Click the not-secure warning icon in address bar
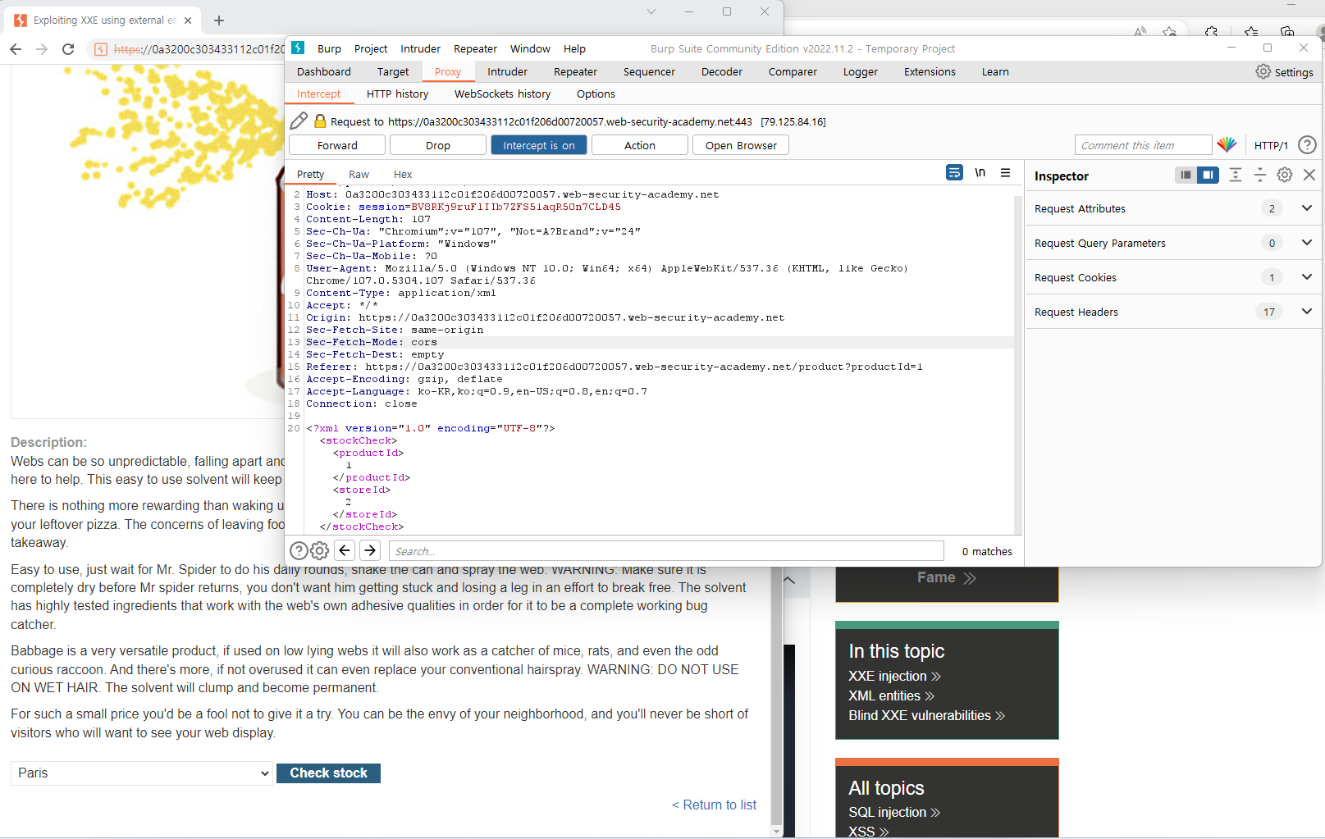The image size is (1325, 839). (x=101, y=49)
